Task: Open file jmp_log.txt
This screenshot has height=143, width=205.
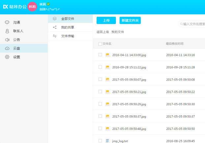Action: coord(120,141)
